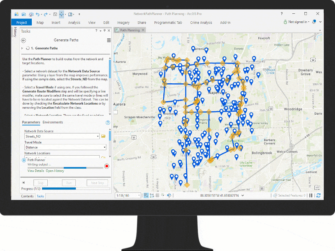Collapse the ribbon with the chevron
This screenshot has width=335, height=251.
[x=320, y=22]
